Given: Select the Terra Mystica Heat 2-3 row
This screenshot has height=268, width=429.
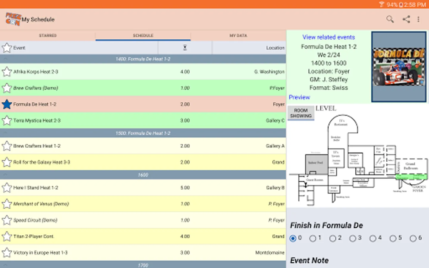Looking at the screenshot, I should click(x=143, y=121).
